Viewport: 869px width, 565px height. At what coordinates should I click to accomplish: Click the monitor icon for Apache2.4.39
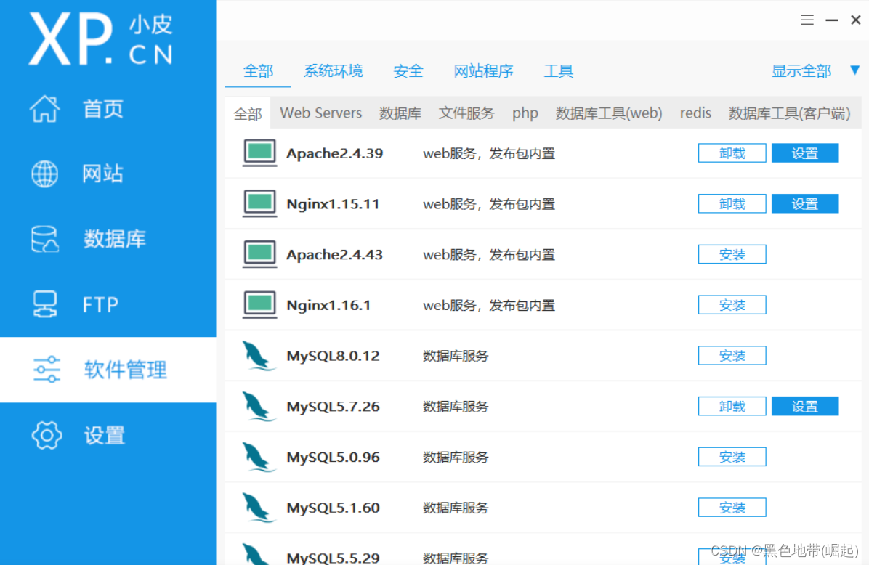click(x=259, y=153)
